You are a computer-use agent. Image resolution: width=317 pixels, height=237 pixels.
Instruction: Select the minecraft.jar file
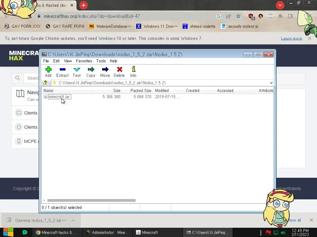tap(59, 97)
